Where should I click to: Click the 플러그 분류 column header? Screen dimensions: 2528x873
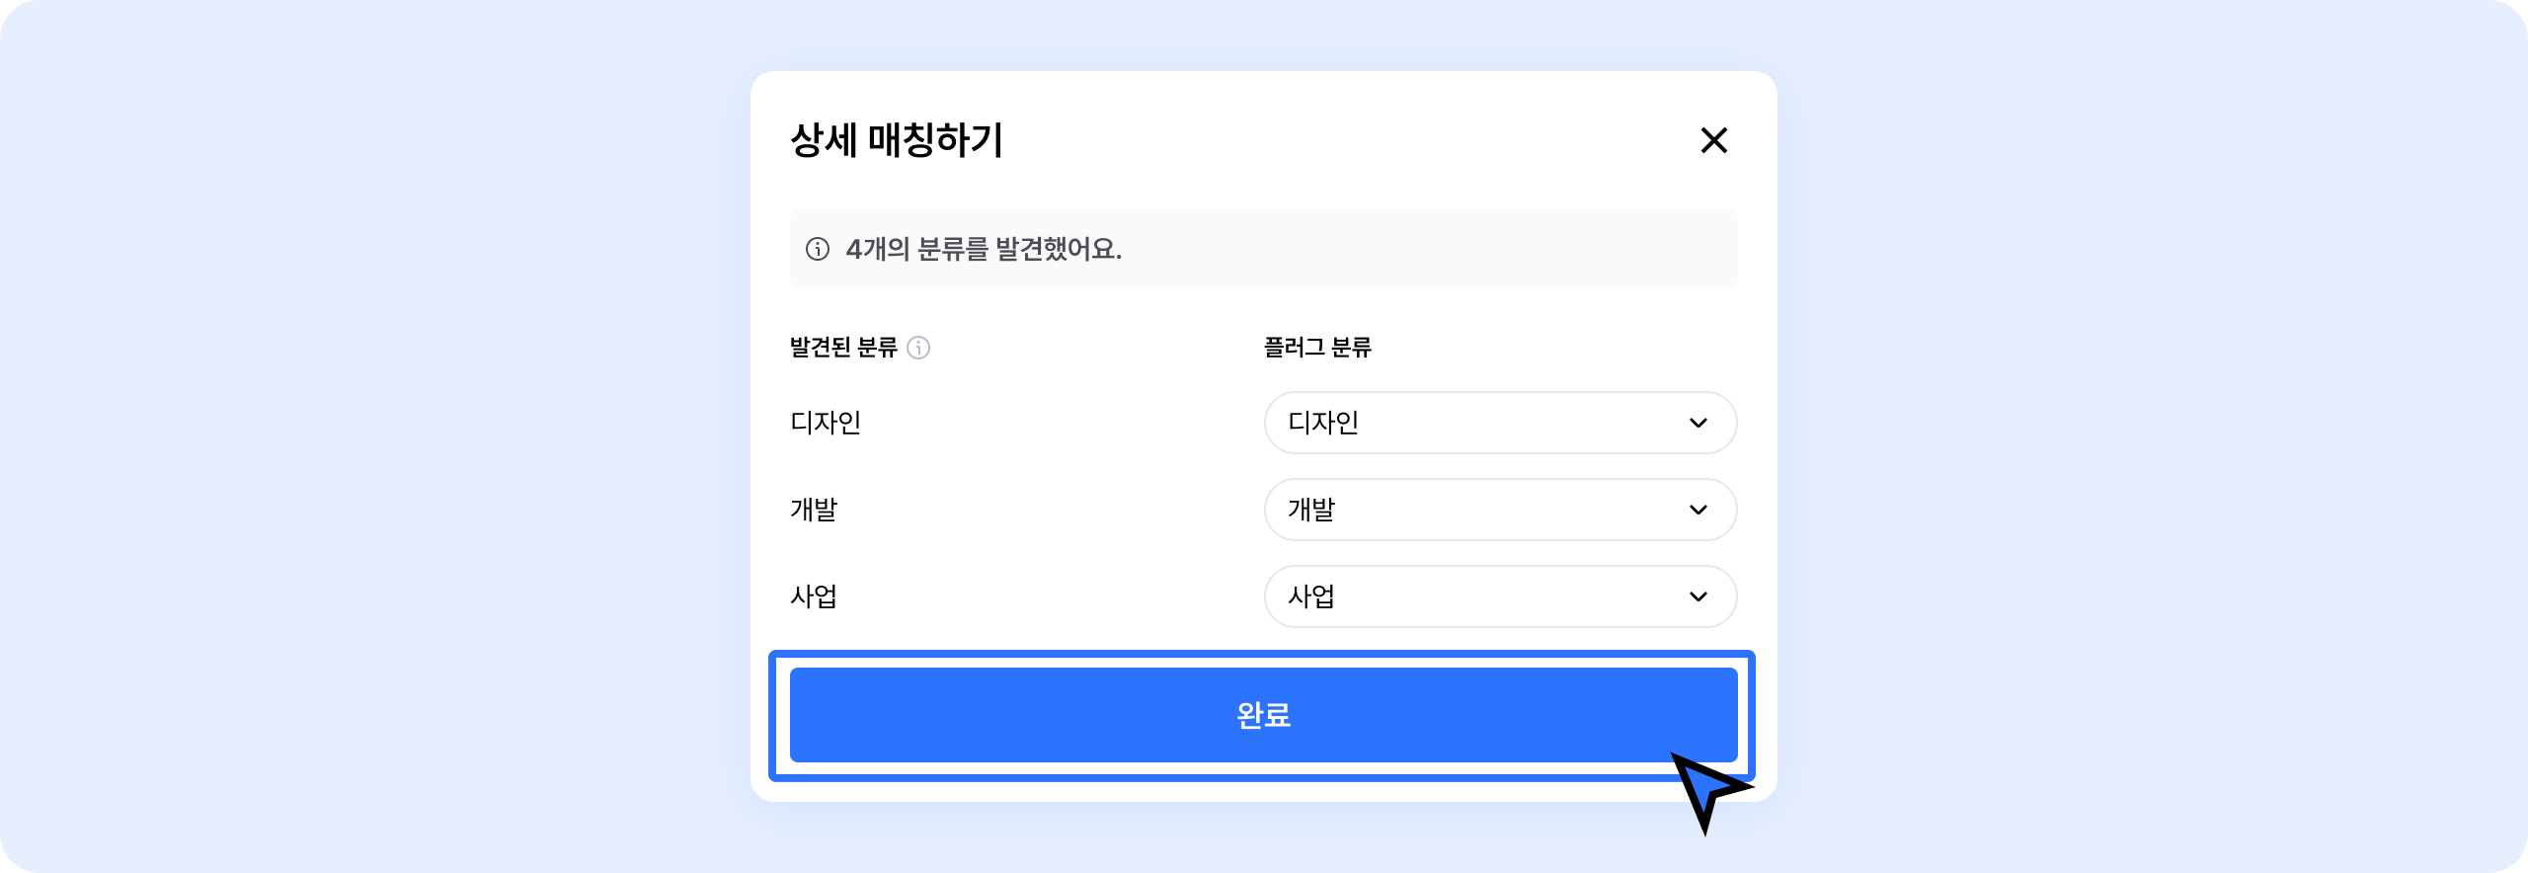tap(1317, 348)
